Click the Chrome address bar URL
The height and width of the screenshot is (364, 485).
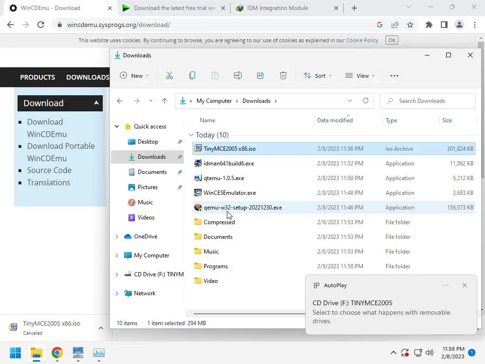tap(118, 25)
